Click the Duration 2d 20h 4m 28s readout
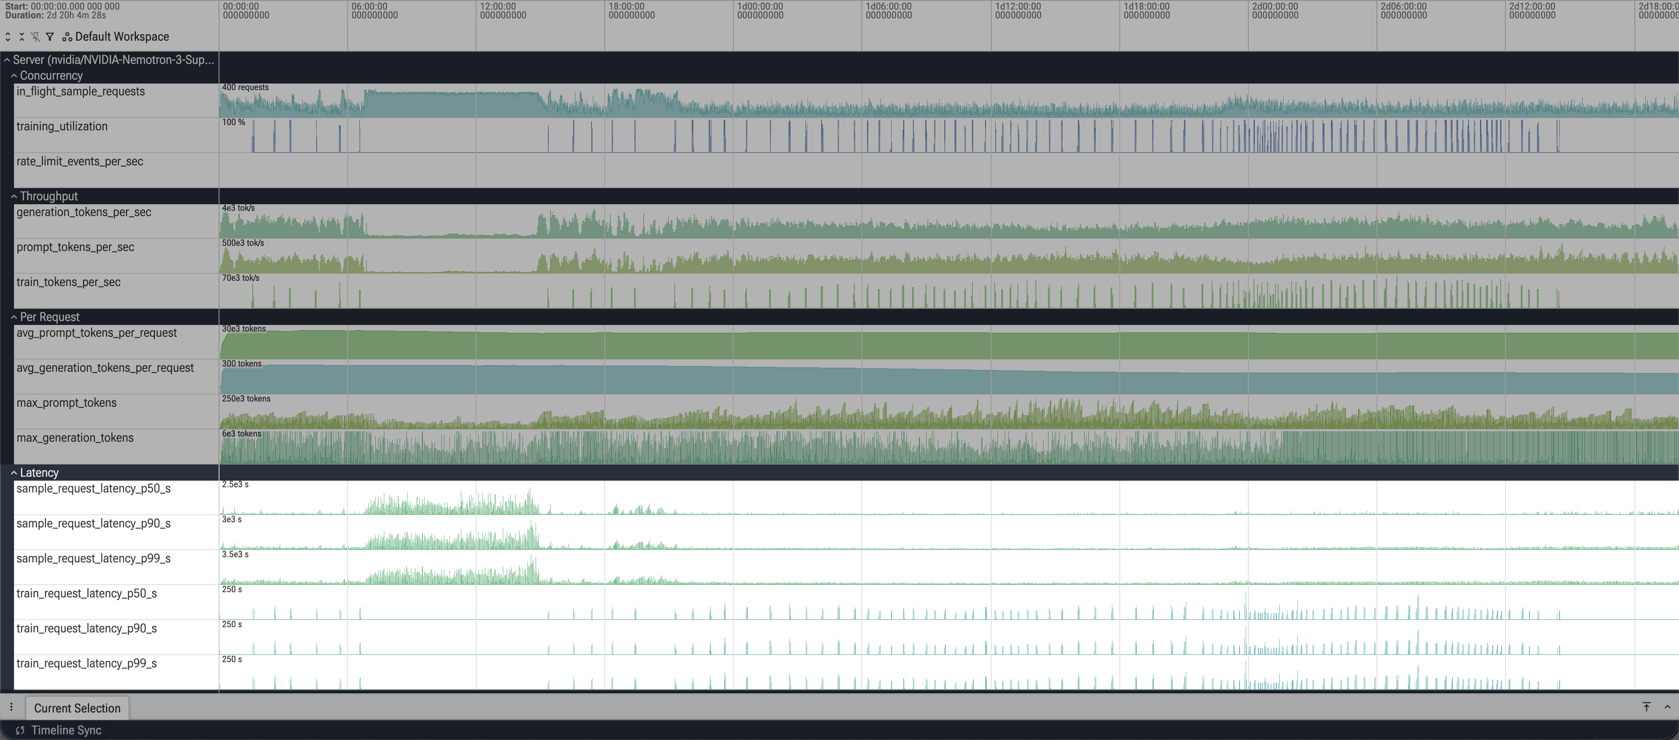The height and width of the screenshot is (740, 1679). [56, 15]
